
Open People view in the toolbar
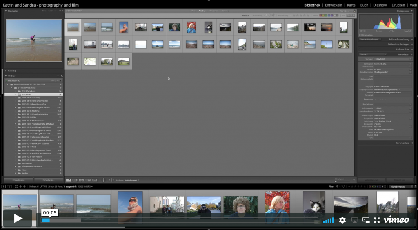coord(95,181)
